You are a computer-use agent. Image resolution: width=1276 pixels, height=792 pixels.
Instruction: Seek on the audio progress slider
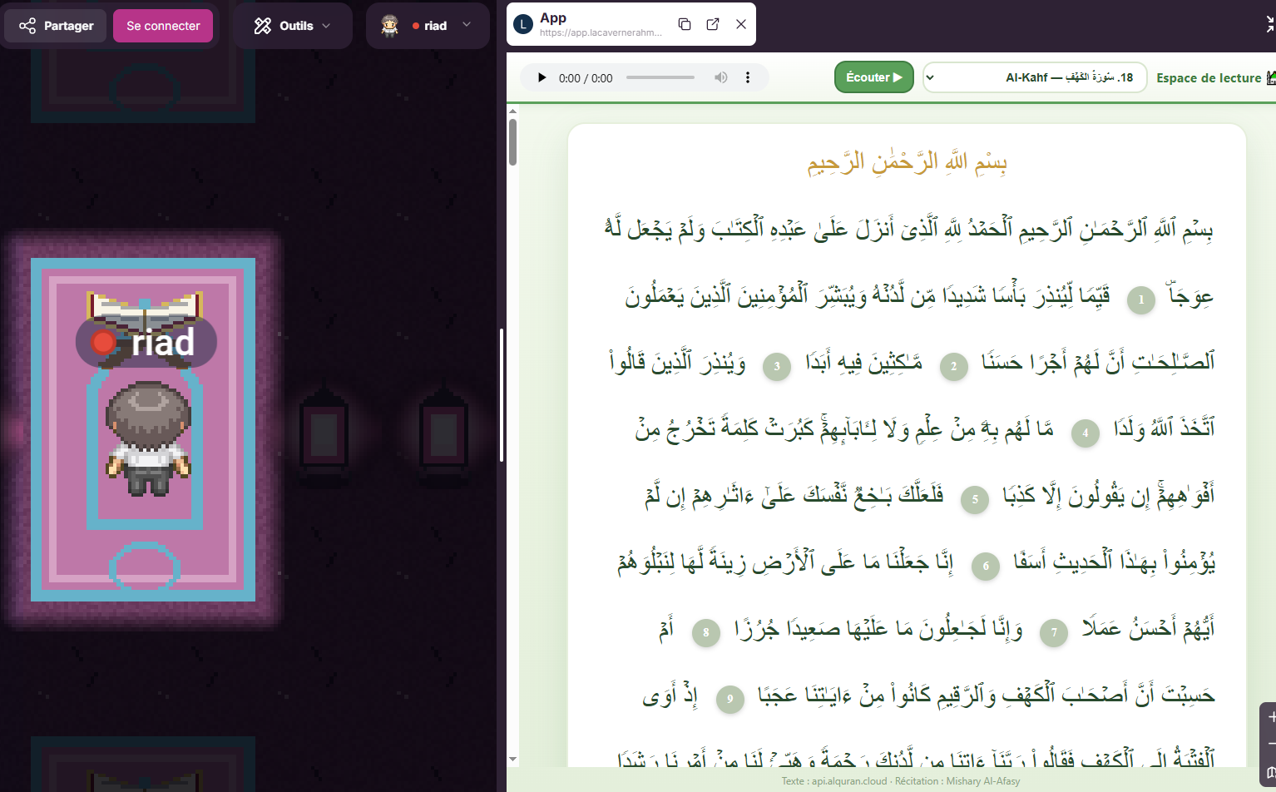click(660, 77)
